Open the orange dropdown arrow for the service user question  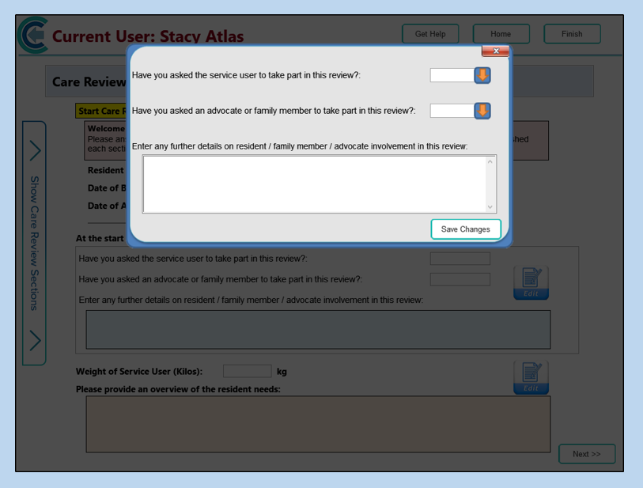click(482, 75)
